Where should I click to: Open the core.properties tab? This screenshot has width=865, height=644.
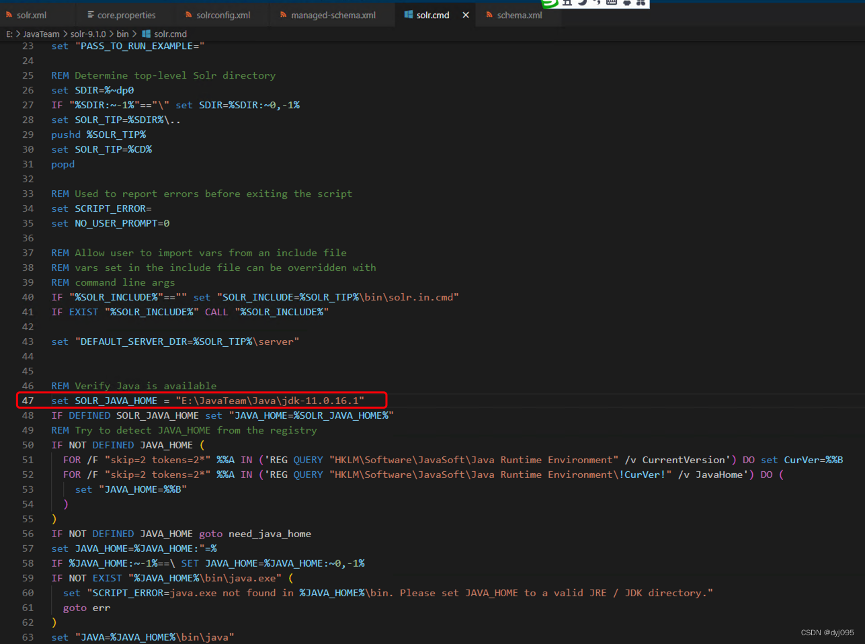tap(126, 15)
